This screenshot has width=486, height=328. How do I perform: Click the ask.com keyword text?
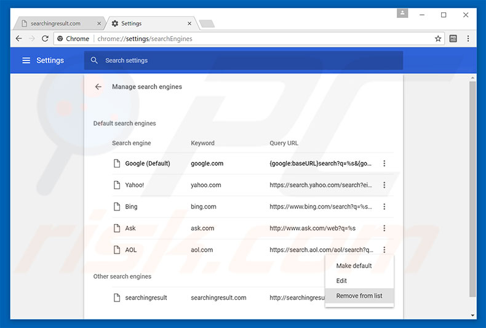[x=202, y=228]
